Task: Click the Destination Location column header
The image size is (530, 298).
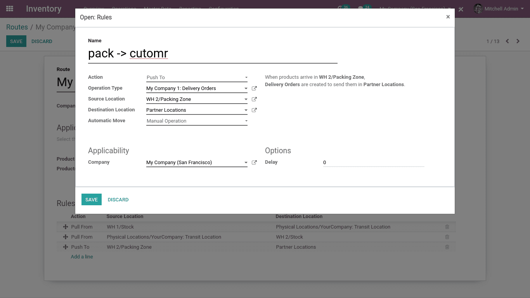Action: [299, 217]
